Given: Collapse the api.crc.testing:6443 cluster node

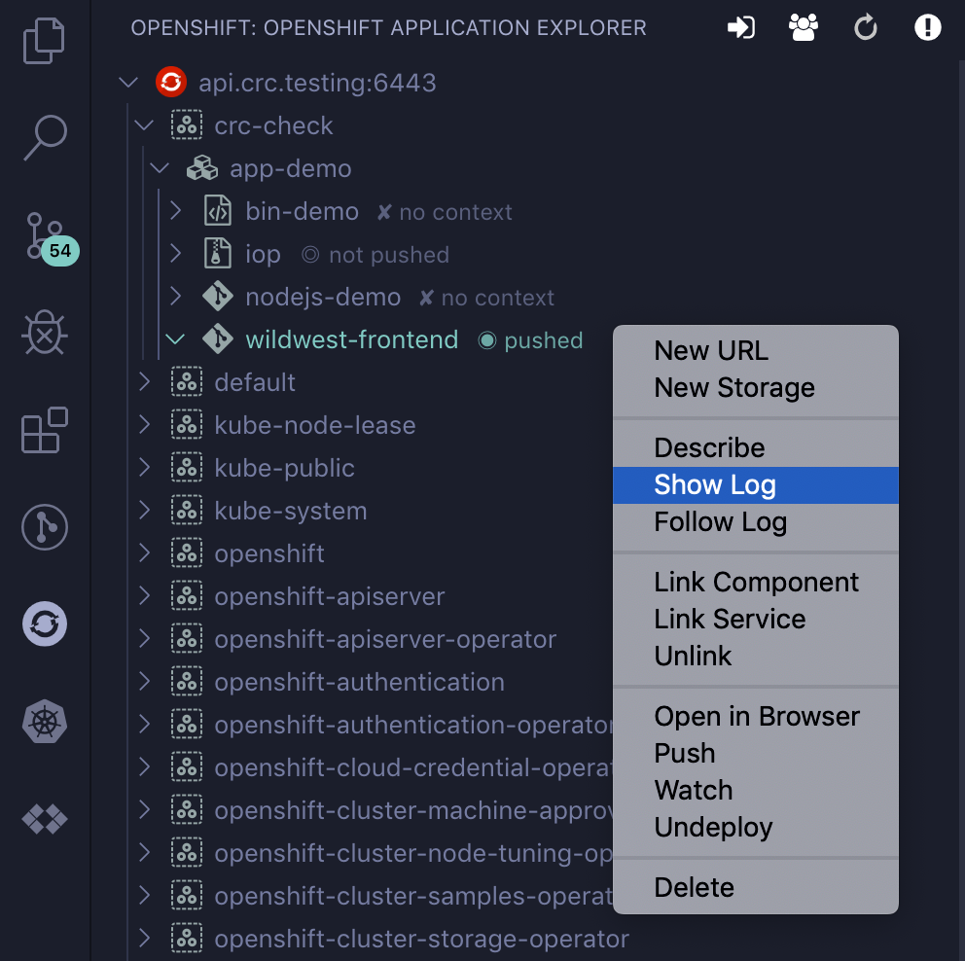Looking at the screenshot, I should click(x=127, y=82).
